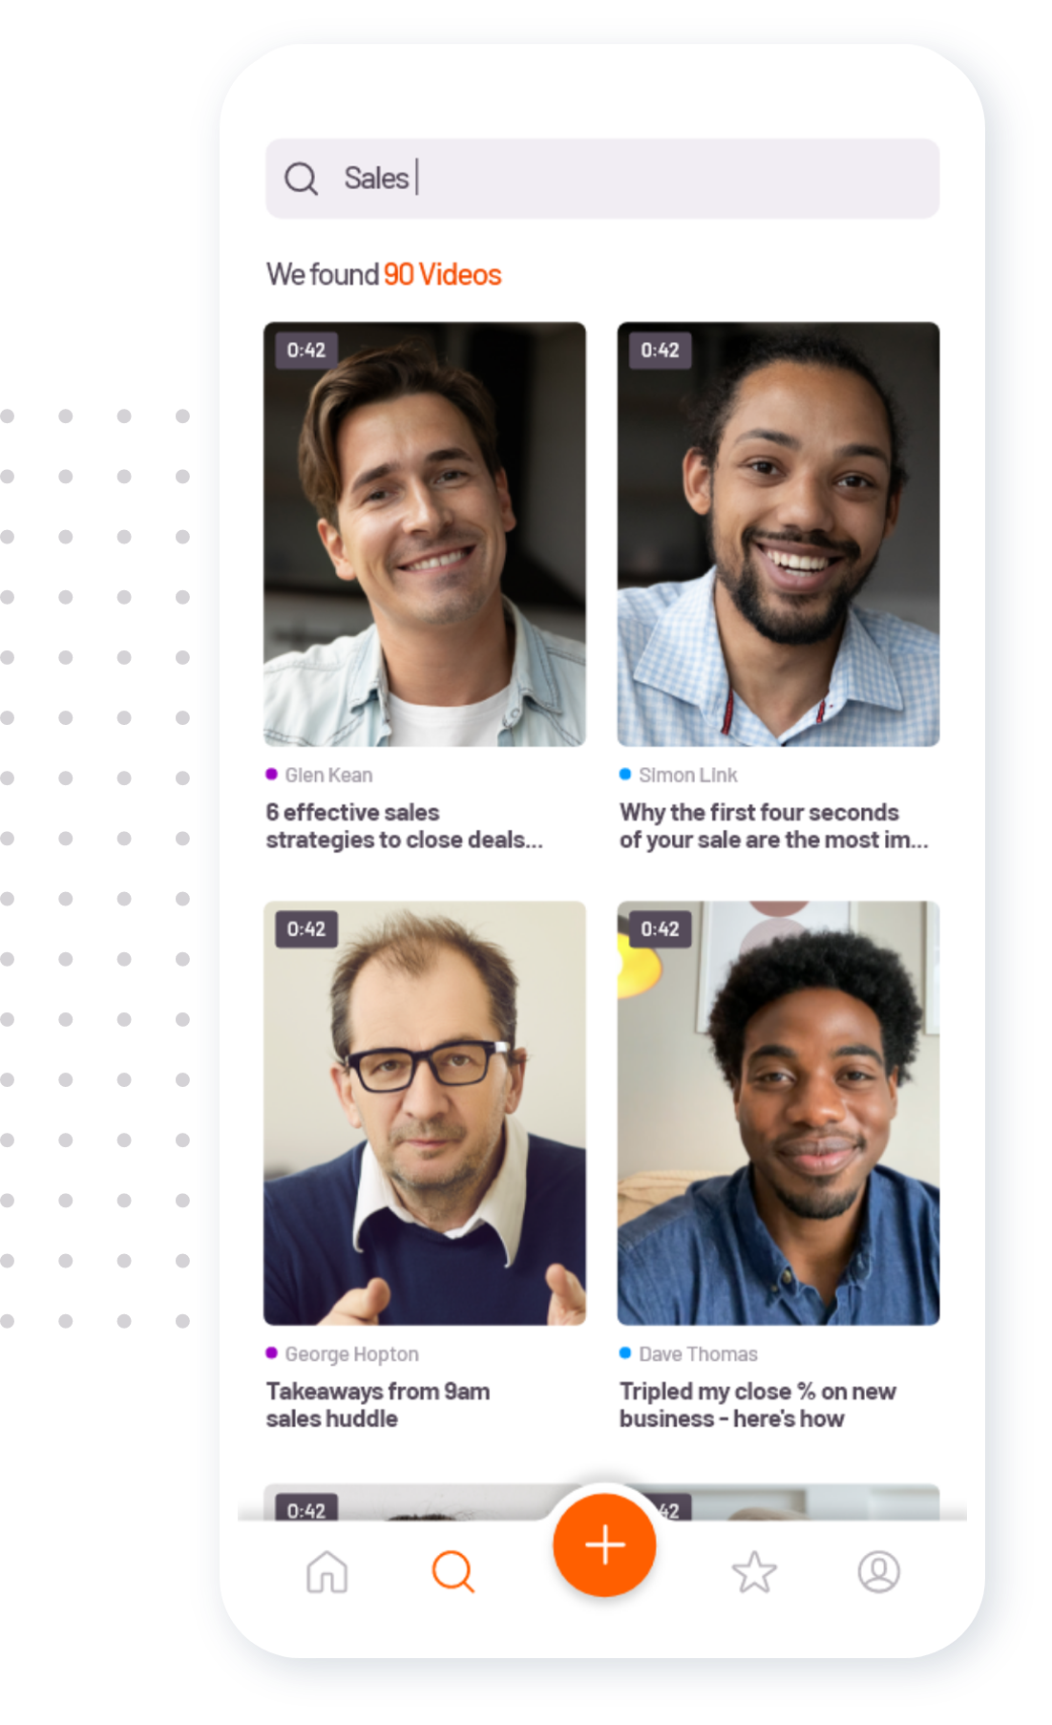Open the Profile icon in bottom bar

(x=878, y=1571)
